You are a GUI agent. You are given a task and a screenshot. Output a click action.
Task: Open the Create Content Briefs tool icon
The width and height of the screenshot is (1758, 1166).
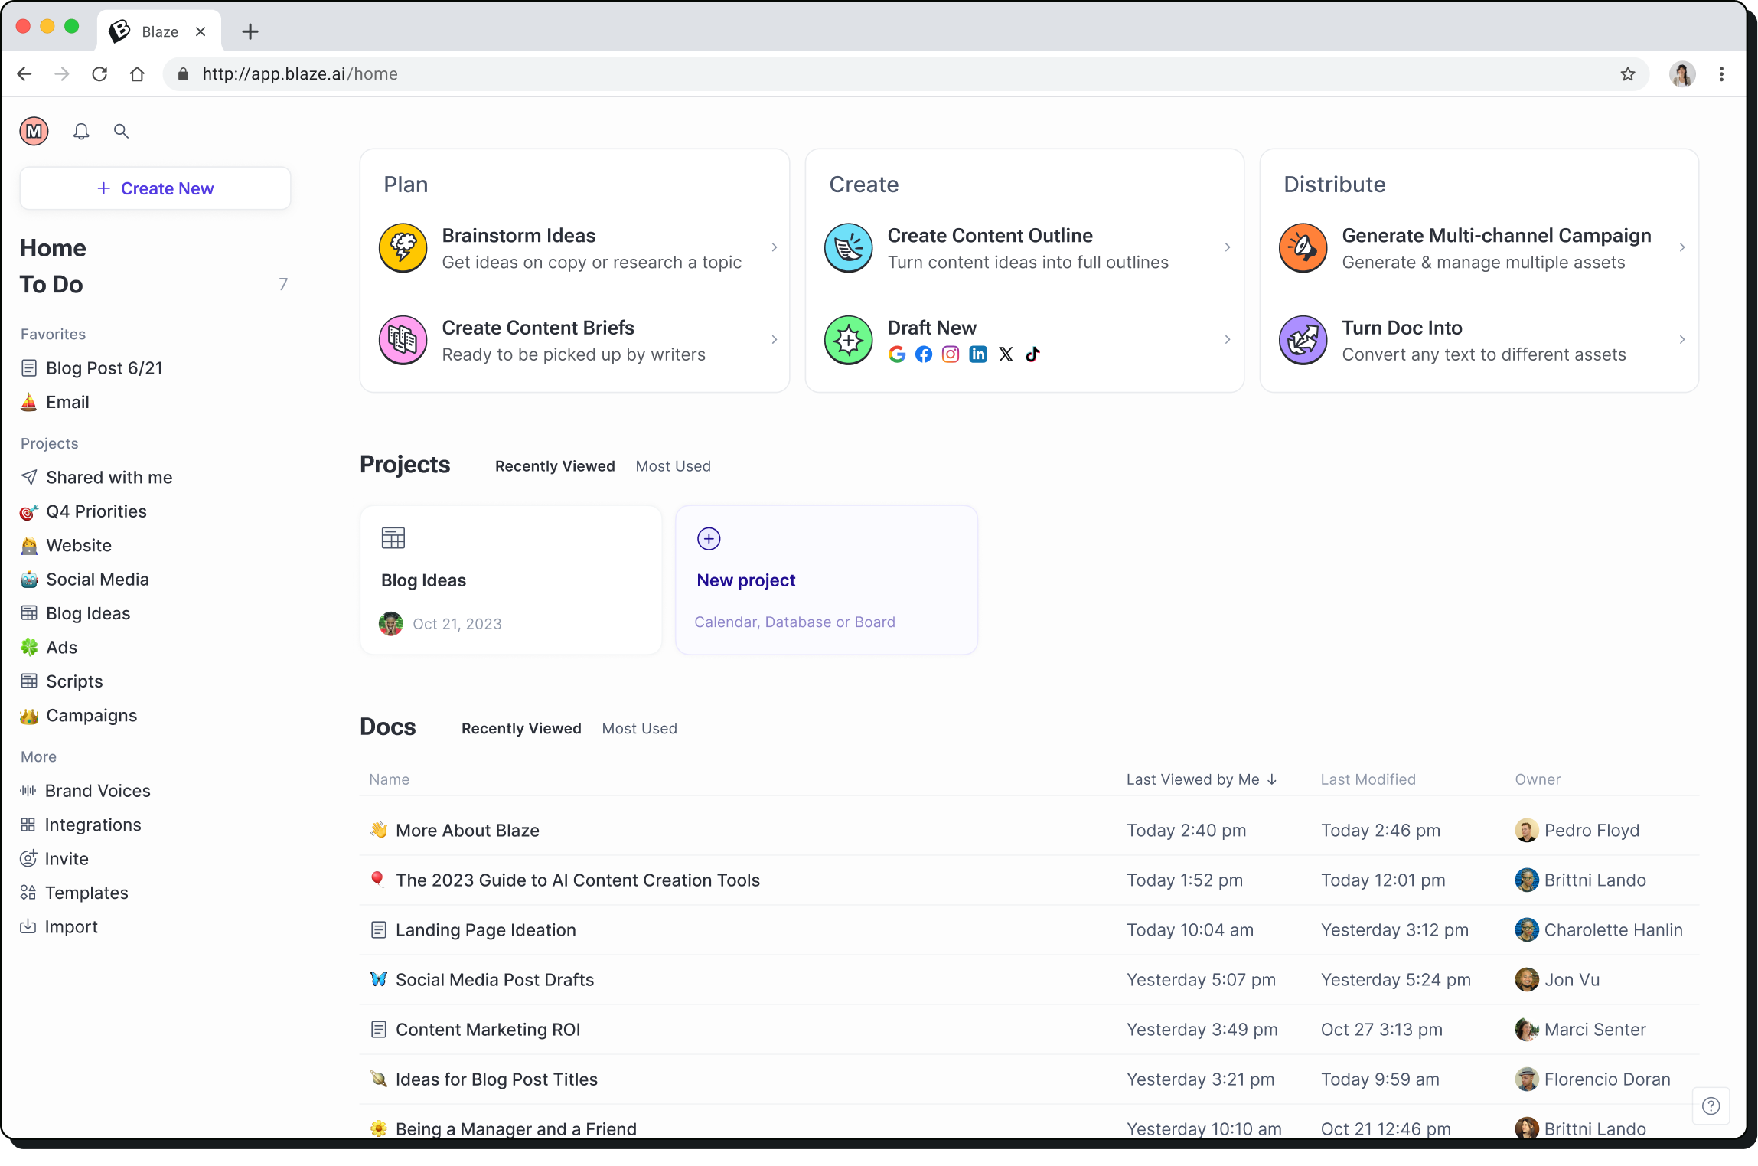click(403, 340)
